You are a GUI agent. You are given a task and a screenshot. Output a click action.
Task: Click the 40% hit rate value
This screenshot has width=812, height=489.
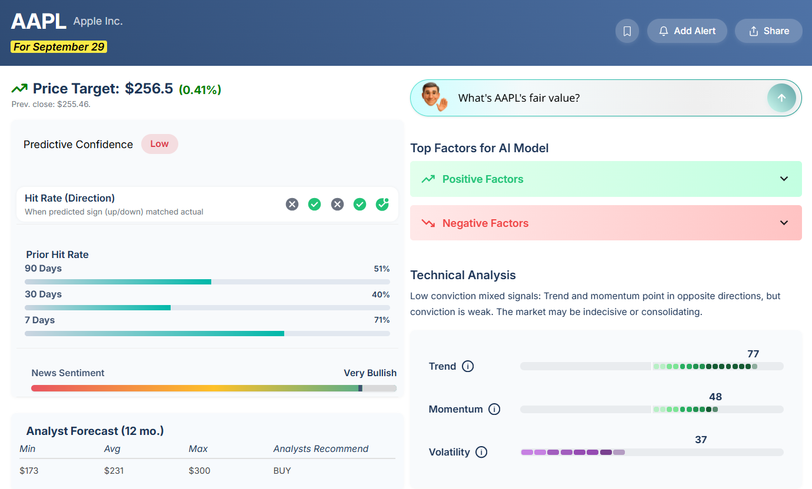[381, 294]
